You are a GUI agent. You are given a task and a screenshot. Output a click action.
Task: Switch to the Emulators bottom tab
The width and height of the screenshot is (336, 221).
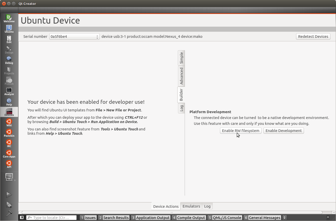pyautogui.click(x=191, y=206)
